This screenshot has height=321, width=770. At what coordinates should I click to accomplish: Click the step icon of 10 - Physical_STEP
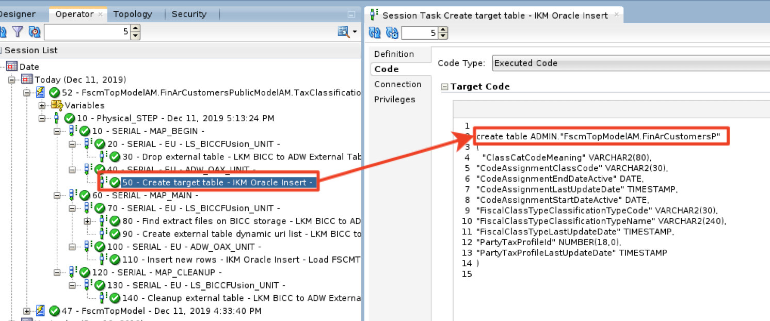click(x=57, y=118)
